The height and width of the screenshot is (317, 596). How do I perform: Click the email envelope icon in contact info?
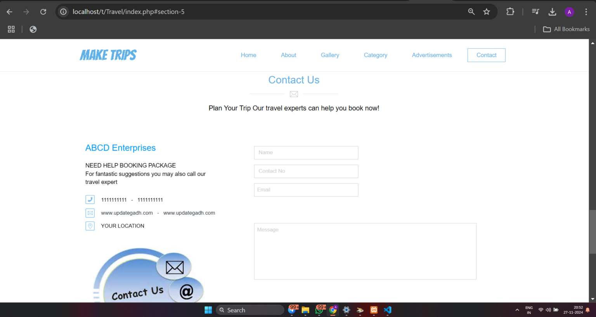tap(90, 212)
